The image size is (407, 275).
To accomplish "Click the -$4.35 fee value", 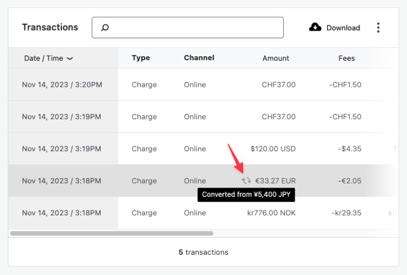I will pyautogui.click(x=349, y=149).
